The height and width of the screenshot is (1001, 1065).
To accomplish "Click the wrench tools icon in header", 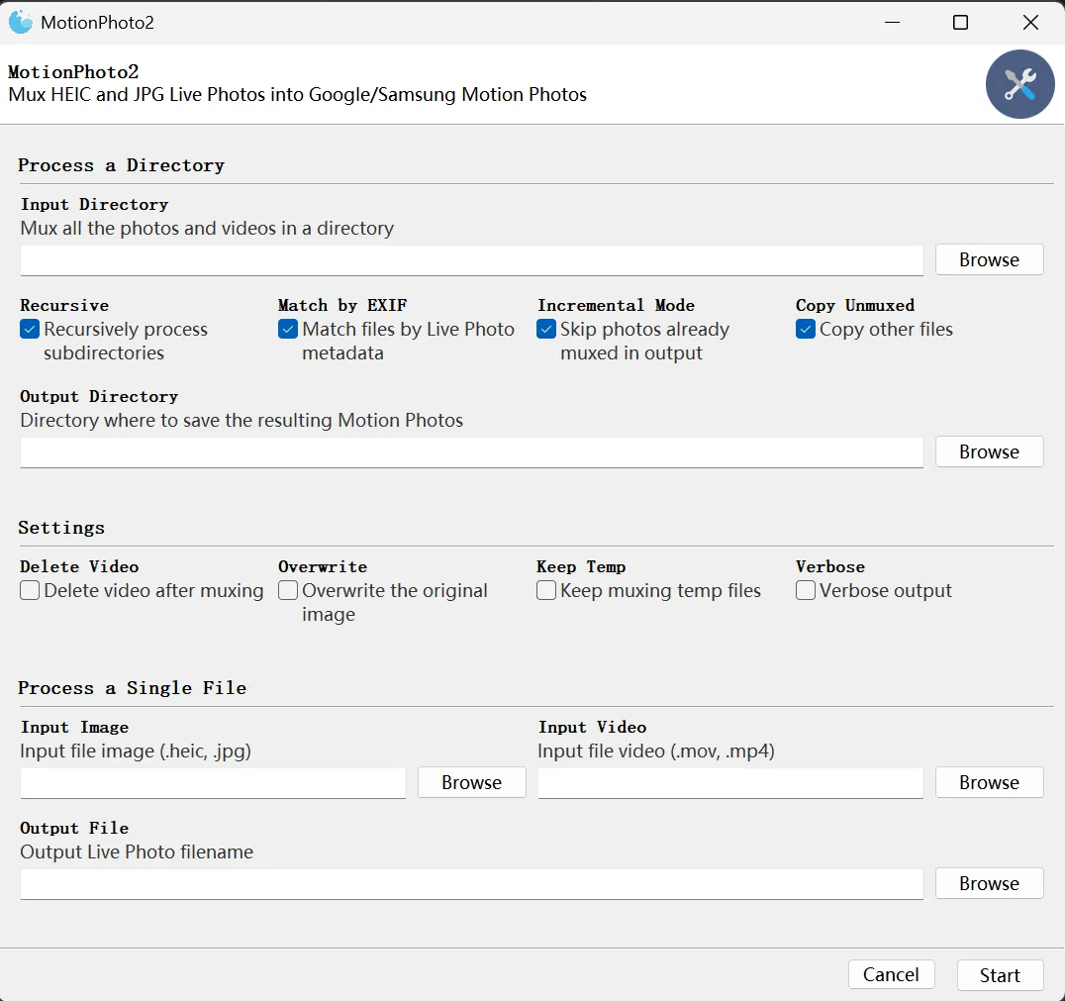I will point(1019,84).
